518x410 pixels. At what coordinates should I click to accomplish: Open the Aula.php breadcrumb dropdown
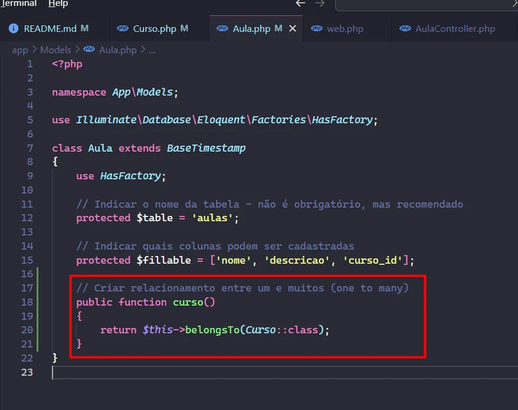click(117, 50)
